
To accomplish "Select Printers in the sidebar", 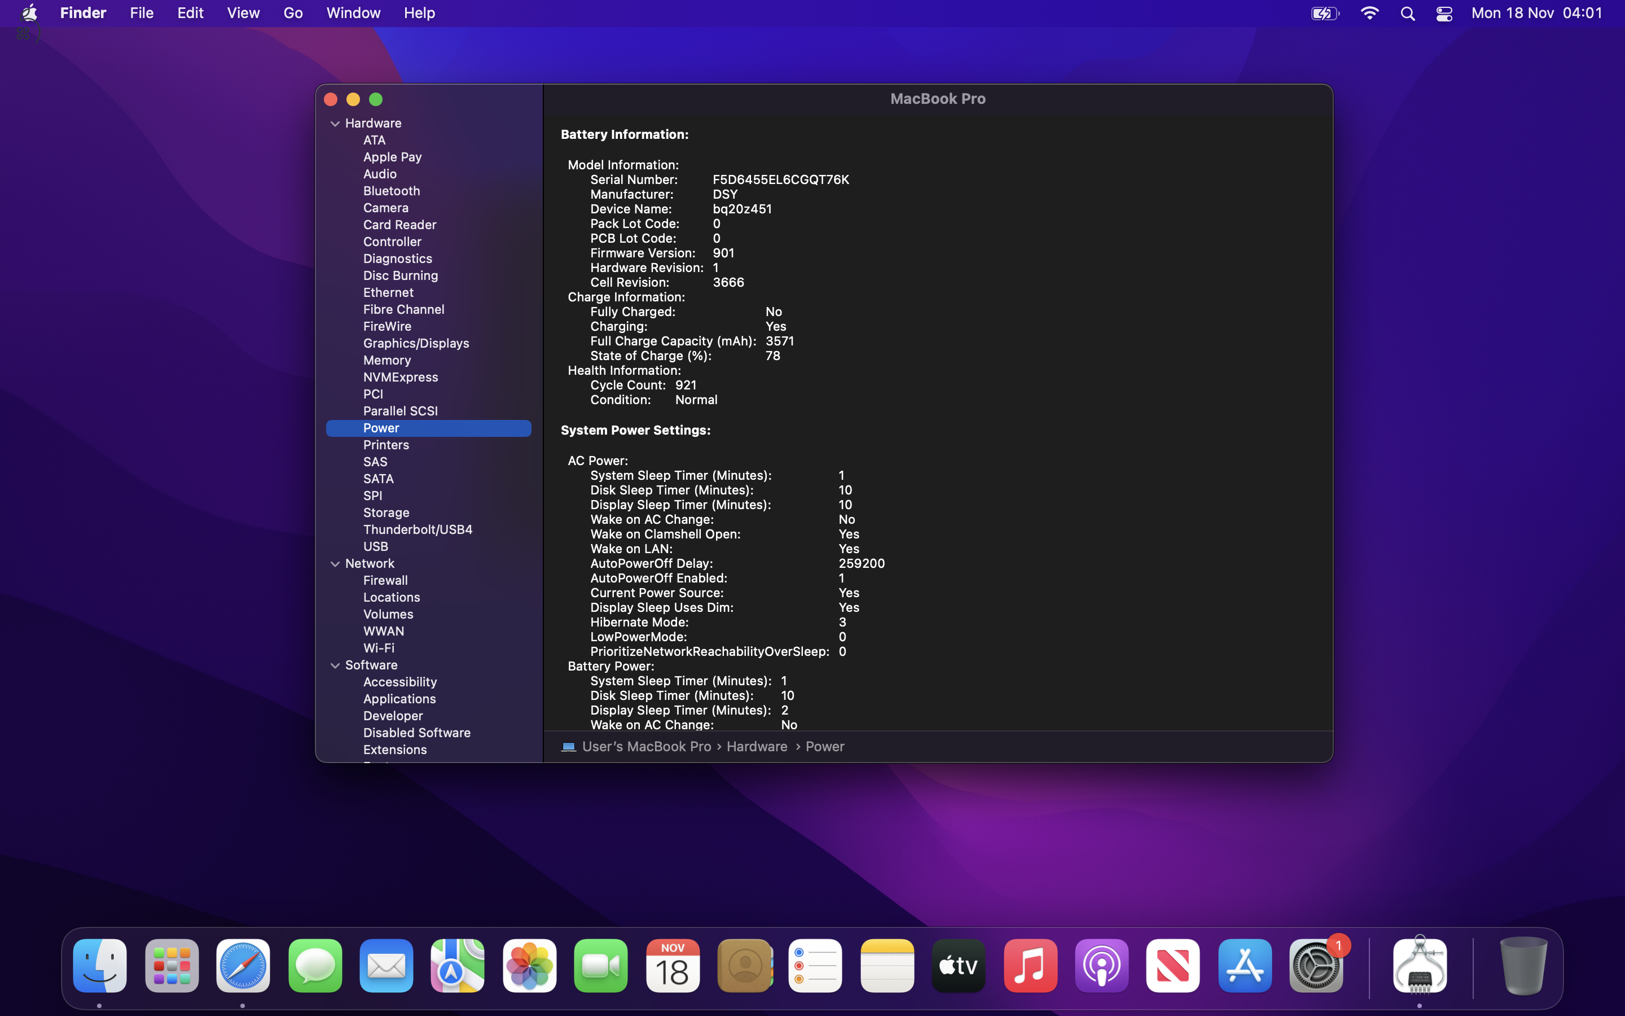I will tap(385, 445).
